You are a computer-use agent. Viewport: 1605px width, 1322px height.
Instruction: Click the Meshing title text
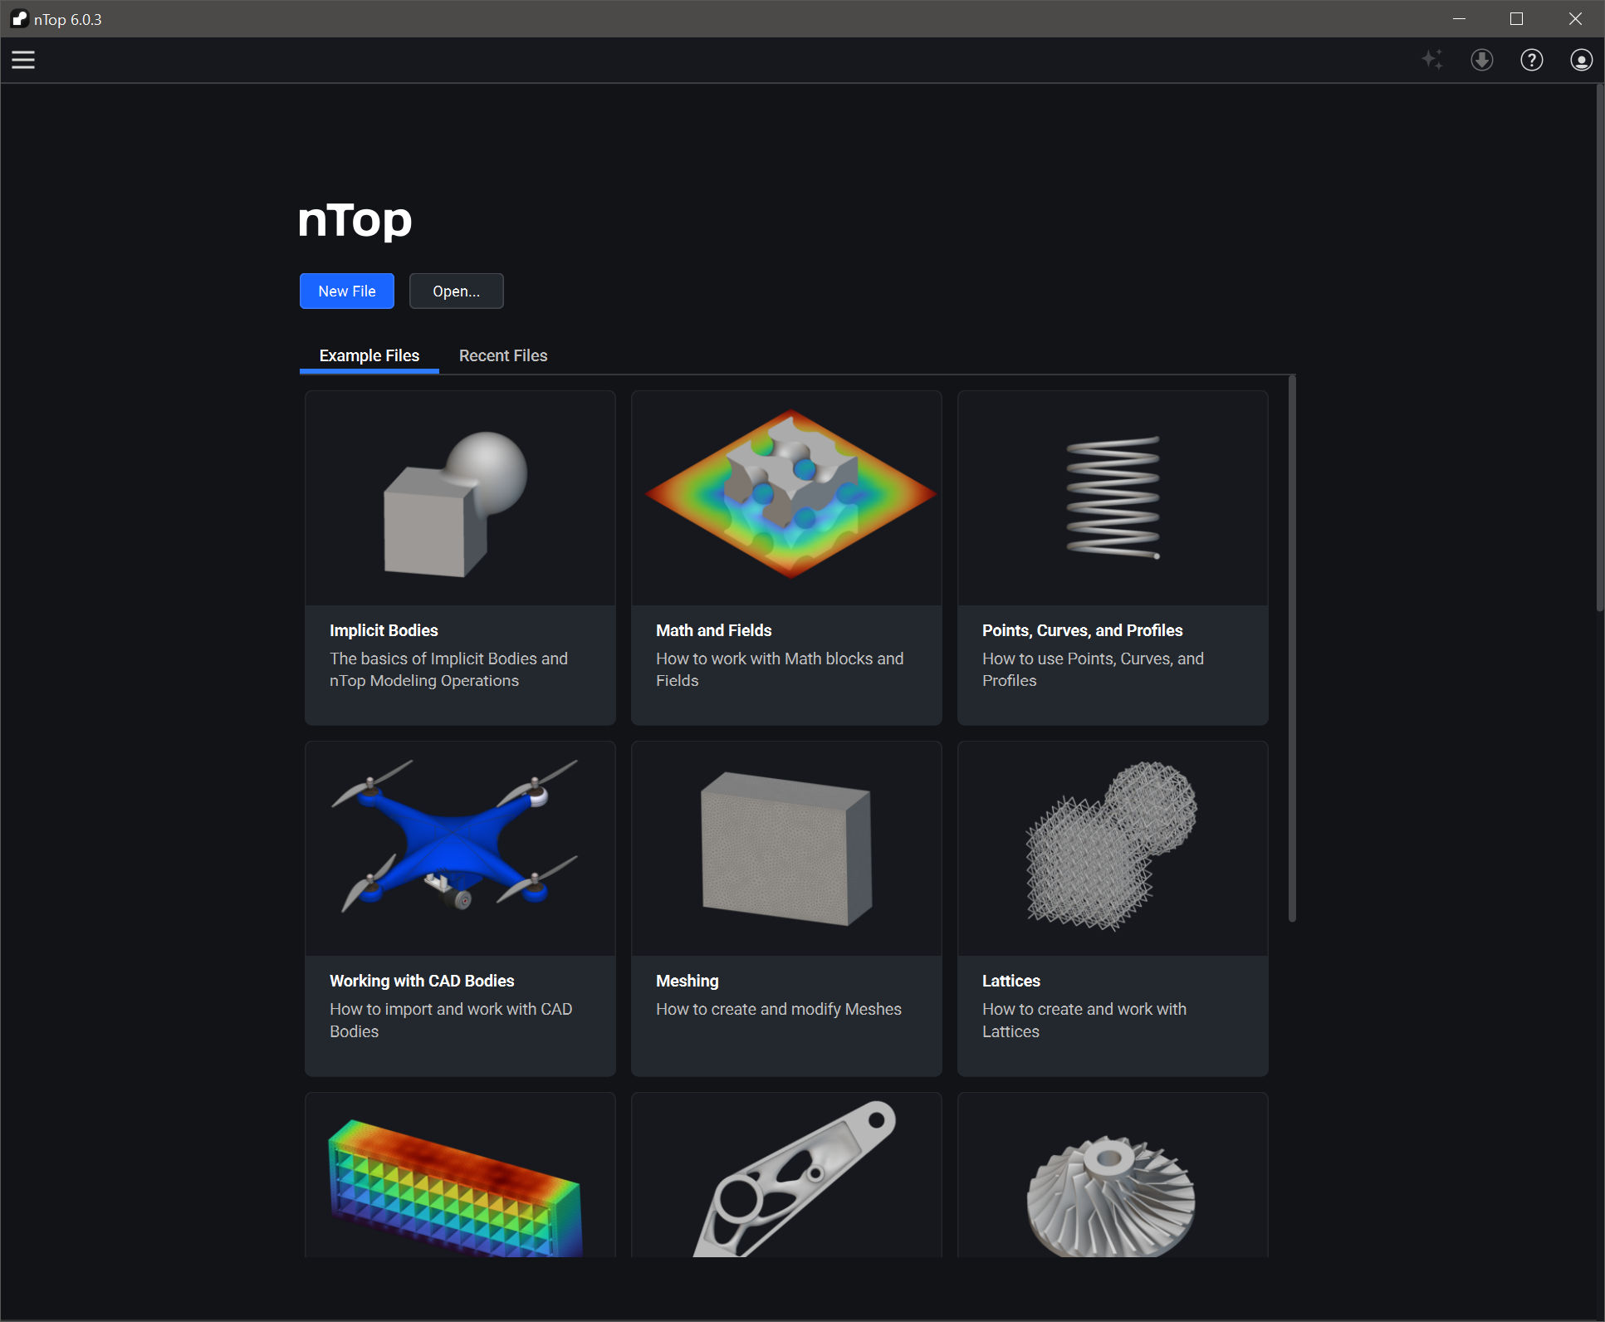pyautogui.click(x=688, y=981)
